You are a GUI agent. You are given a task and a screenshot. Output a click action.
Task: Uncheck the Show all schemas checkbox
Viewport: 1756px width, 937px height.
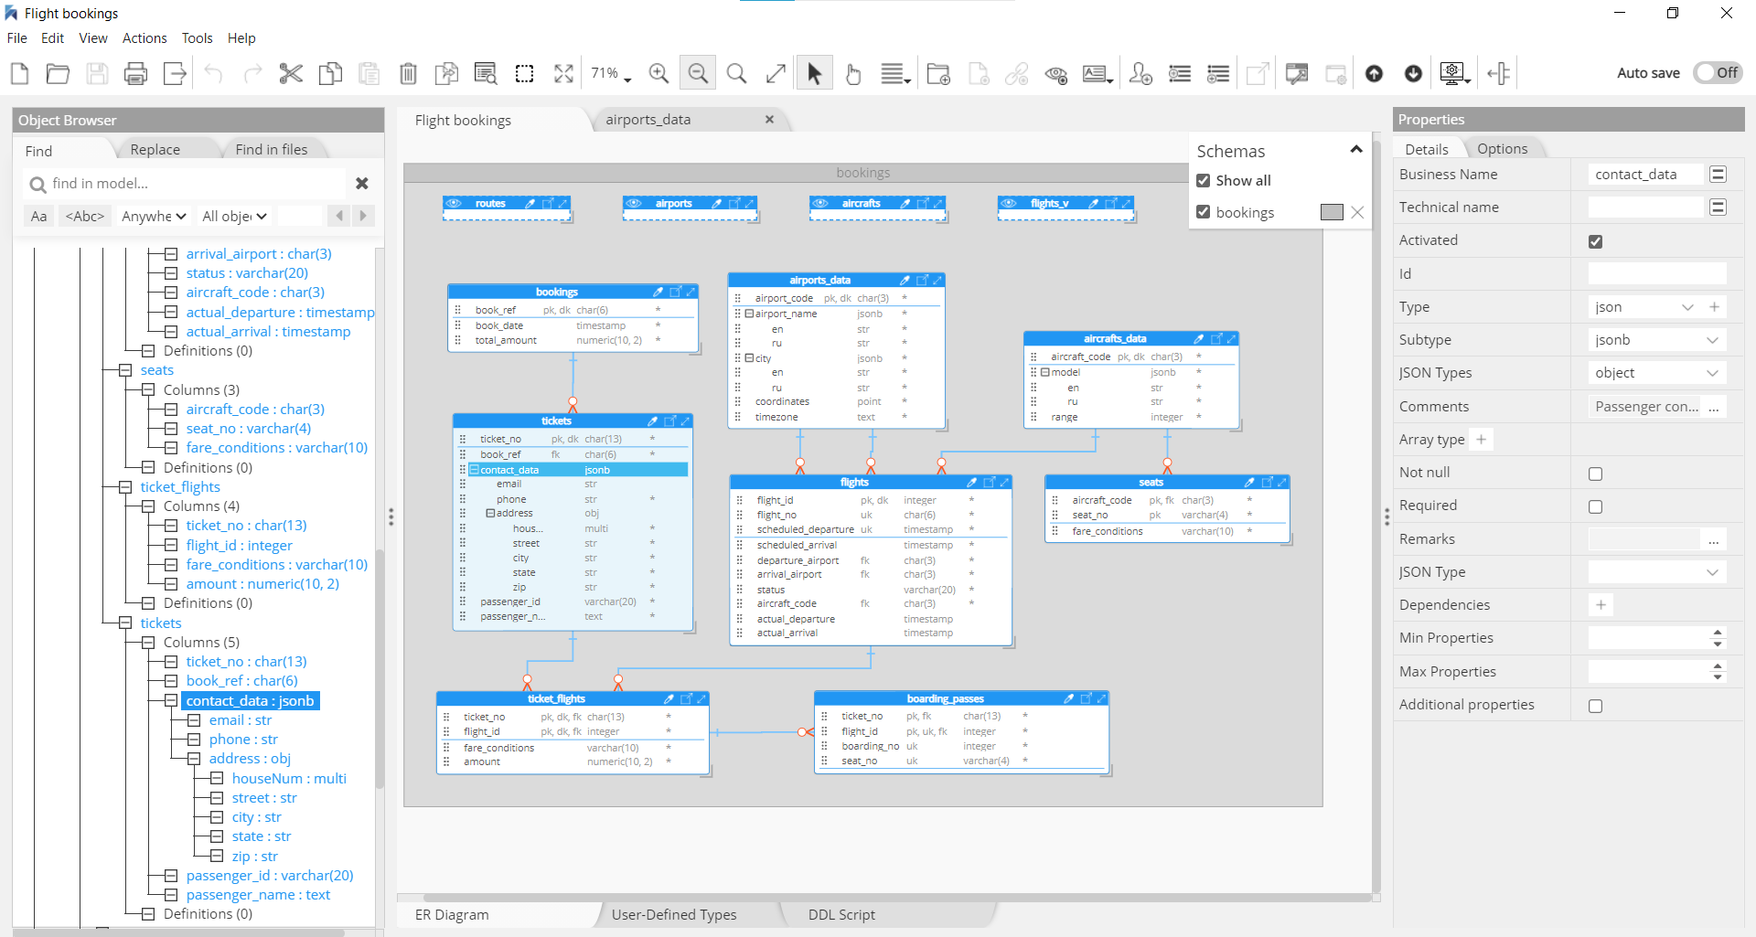1204,180
